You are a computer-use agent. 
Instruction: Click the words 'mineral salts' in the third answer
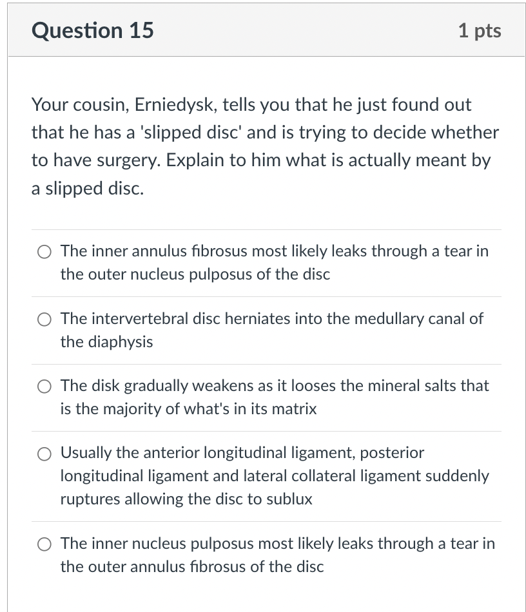tap(413, 386)
